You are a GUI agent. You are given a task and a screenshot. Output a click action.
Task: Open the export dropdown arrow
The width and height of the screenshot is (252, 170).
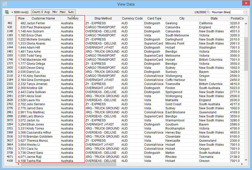[x=12, y=12]
